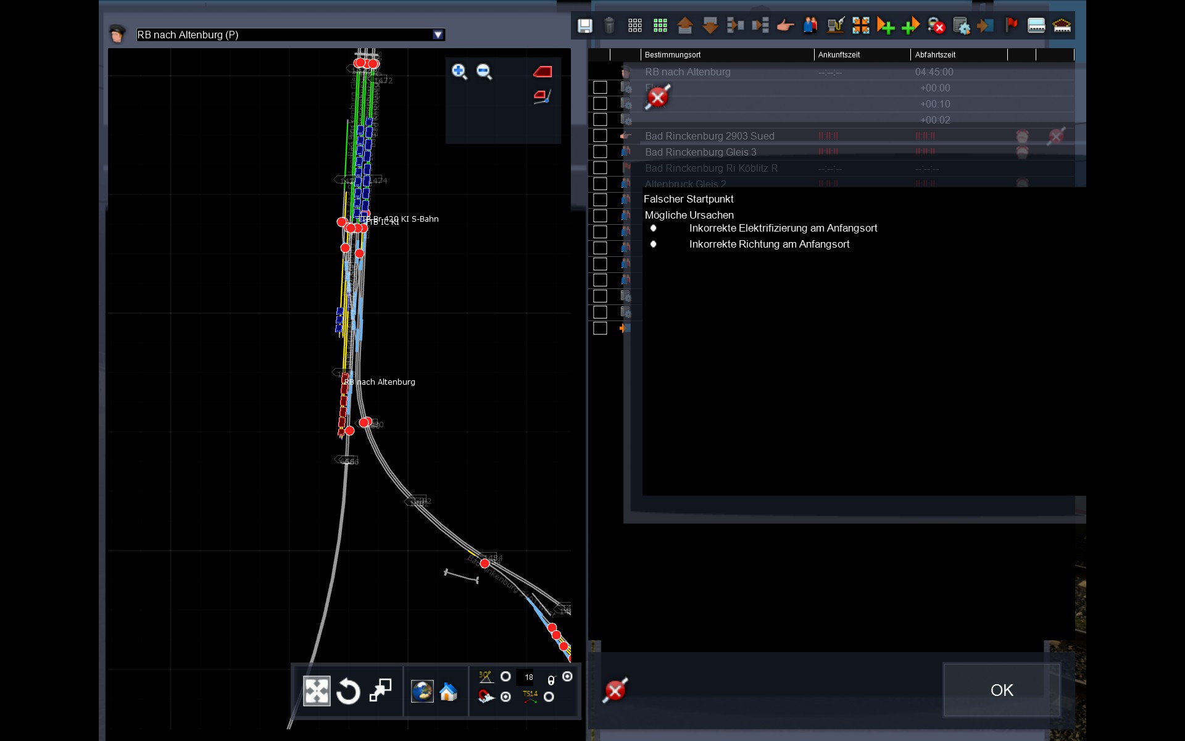Open the RB nach Altenburg (P) service dropdown
This screenshot has width=1185, height=741.
438,35
